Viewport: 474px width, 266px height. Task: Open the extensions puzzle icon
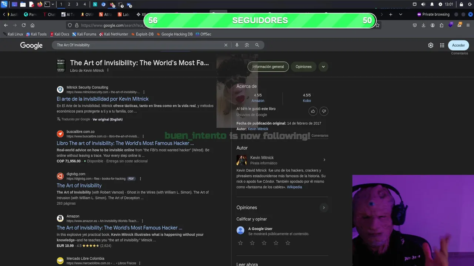[x=441, y=25]
